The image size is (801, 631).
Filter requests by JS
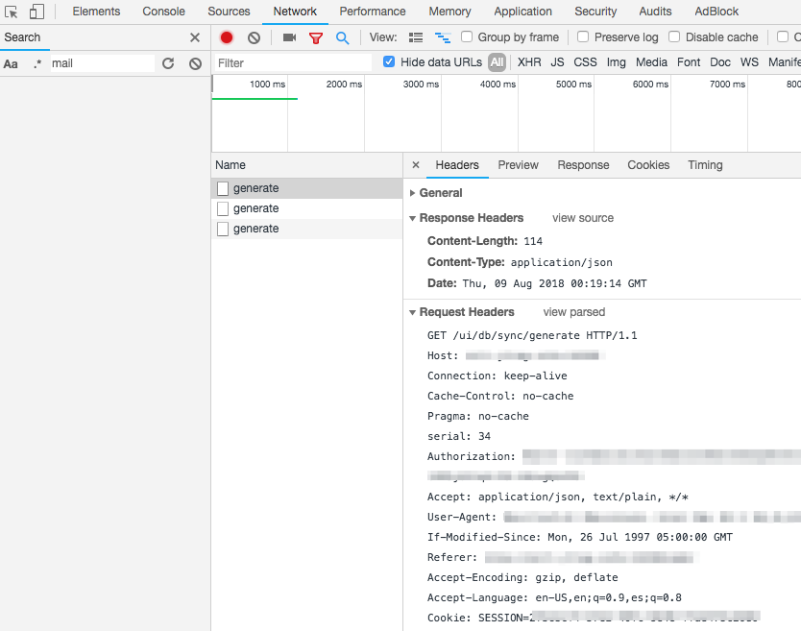557,62
